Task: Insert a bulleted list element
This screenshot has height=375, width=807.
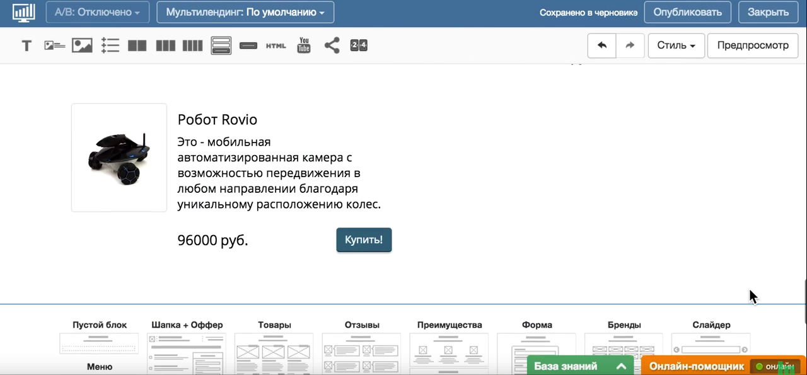Action: pos(110,45)
